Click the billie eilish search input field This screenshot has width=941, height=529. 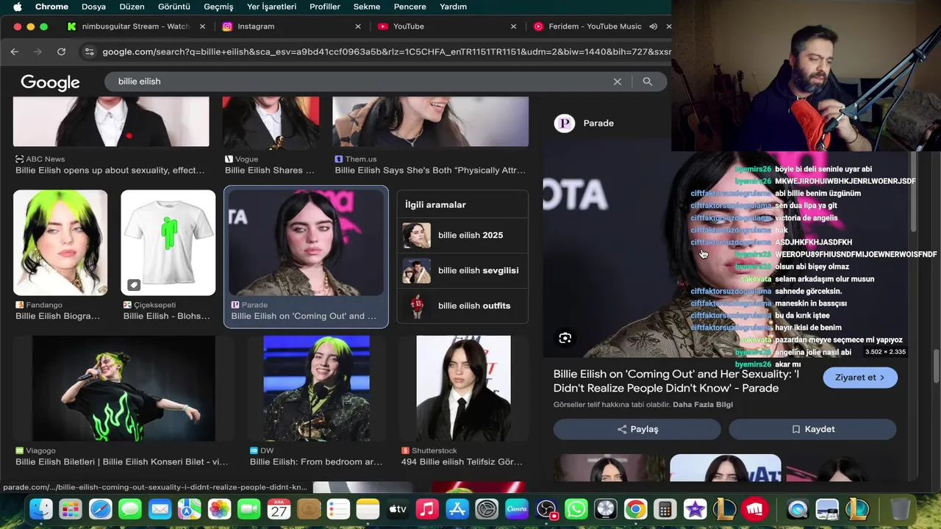(x=360, y=82)
